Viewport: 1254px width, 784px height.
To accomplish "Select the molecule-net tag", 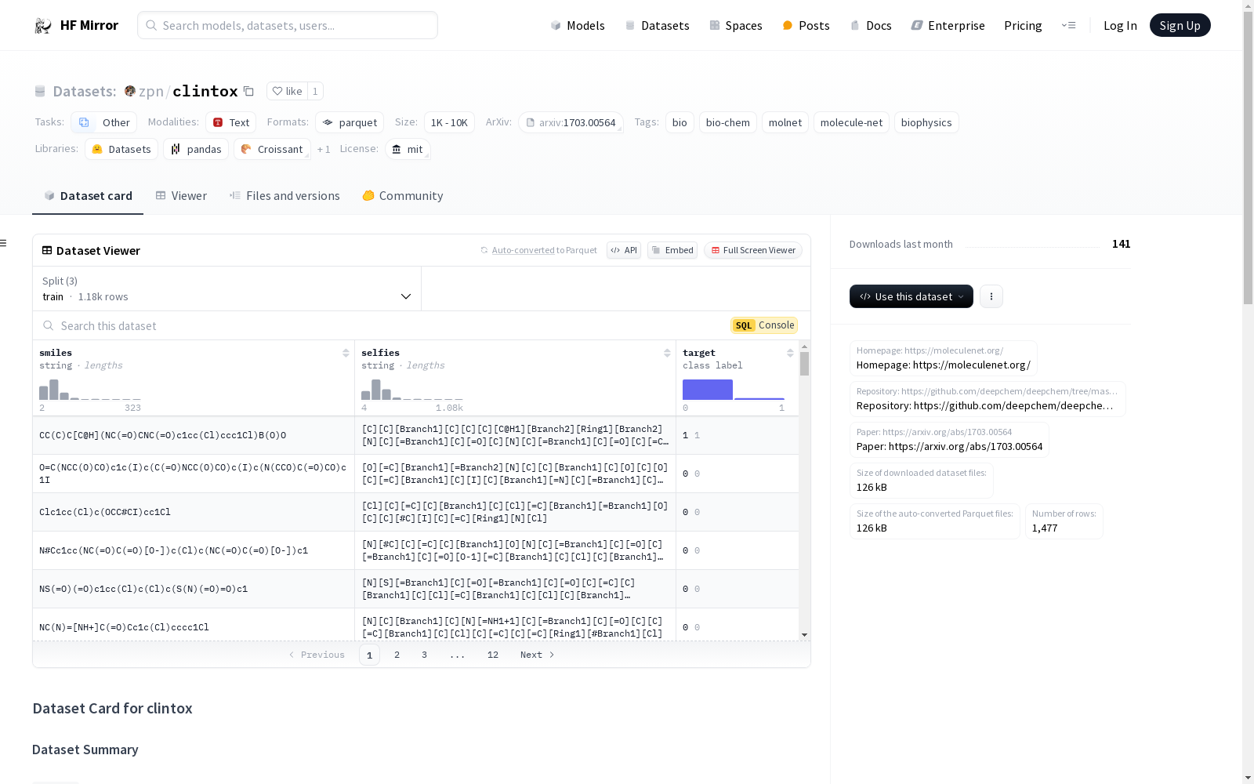I will tap(851, 122).
